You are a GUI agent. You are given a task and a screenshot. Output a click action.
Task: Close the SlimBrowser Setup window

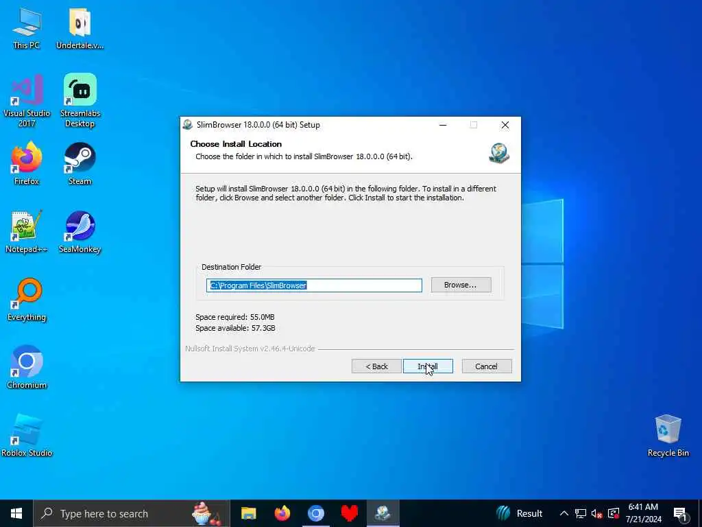505,125
